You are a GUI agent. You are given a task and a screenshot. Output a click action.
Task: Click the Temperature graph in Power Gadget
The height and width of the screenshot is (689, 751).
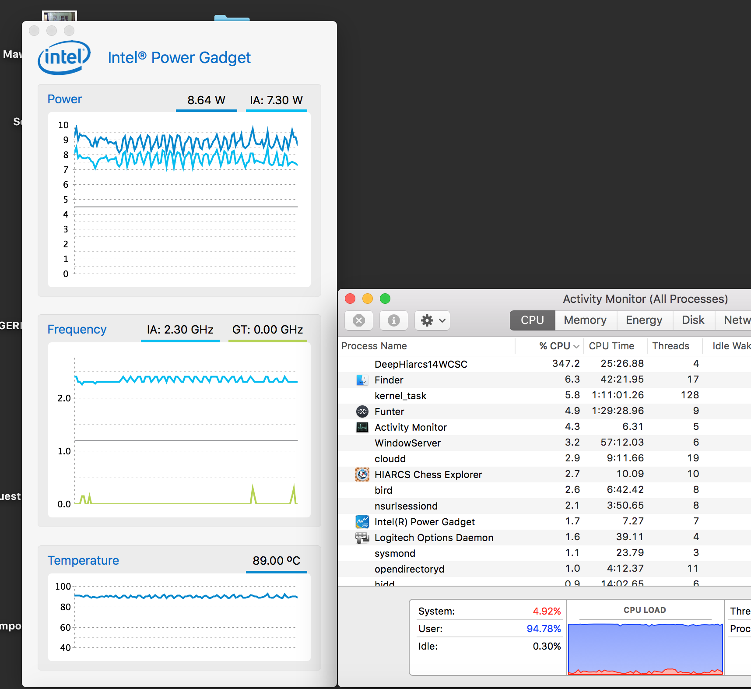(179, 617)
